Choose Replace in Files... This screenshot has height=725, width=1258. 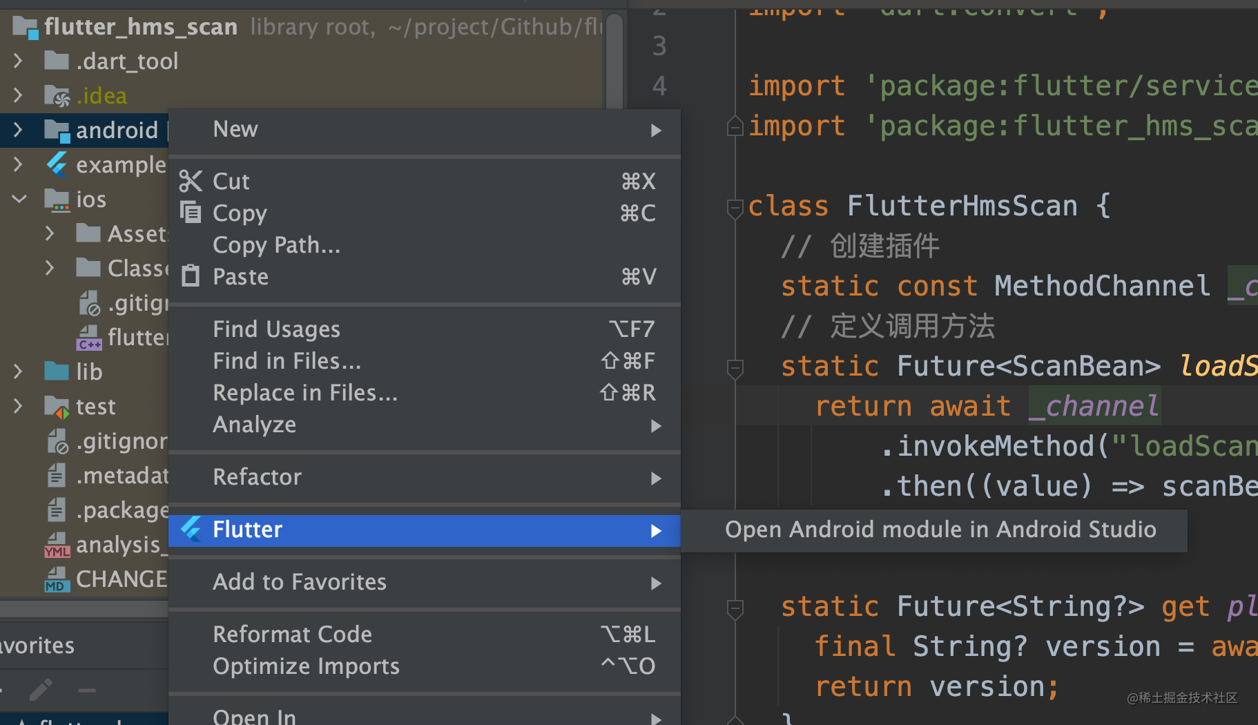[x=424, y=392]
